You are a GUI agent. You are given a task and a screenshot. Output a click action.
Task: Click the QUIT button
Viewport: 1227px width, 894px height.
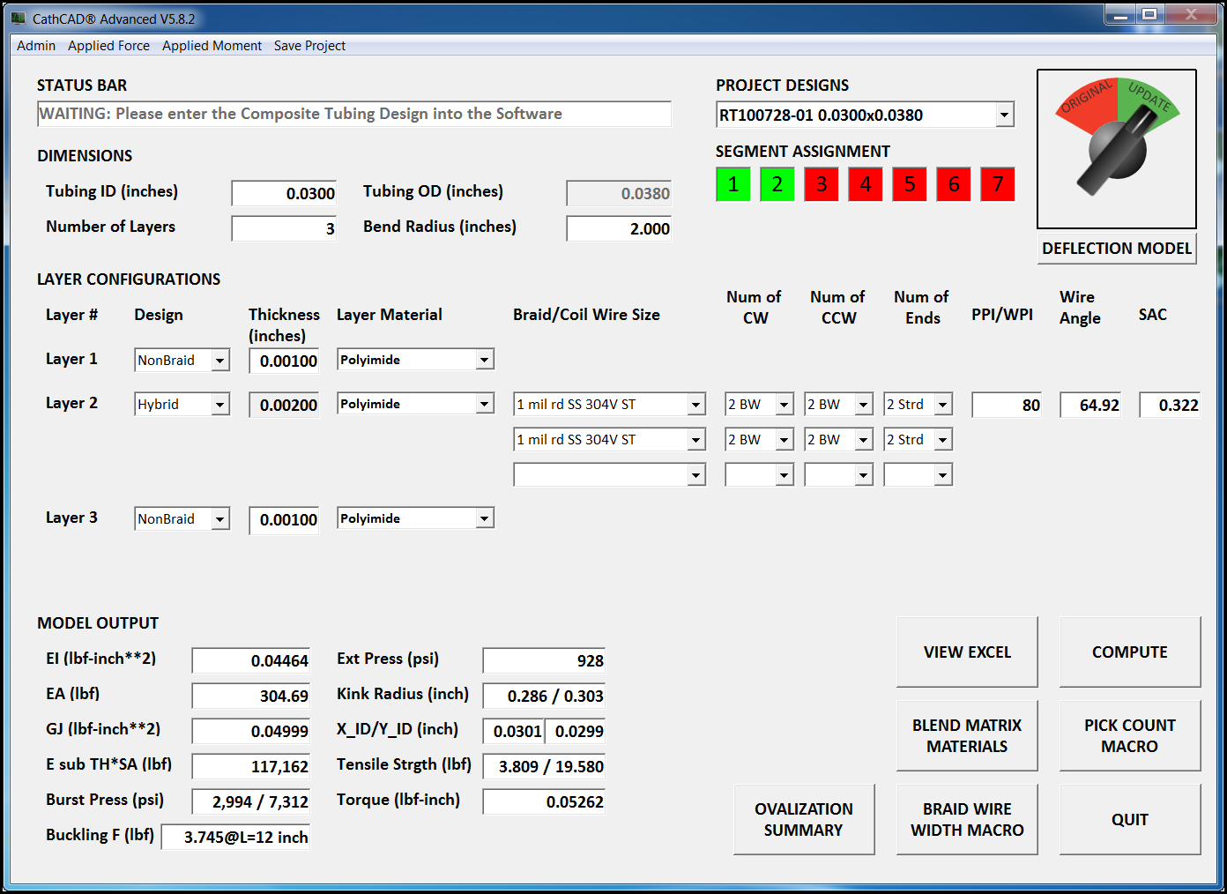pos(1130,819)
